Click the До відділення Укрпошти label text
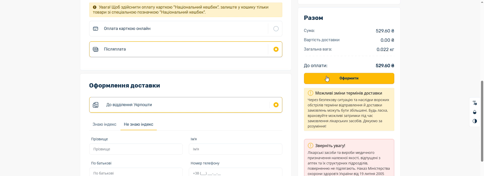This screenshot has width=484, height=176. pyautogui.click(x=129, y=105)
